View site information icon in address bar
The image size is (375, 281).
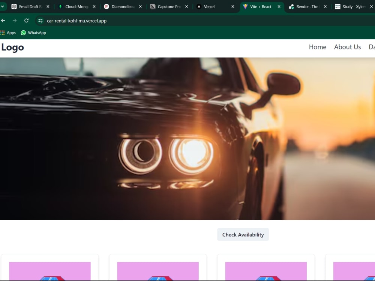[x=40, y=21]
